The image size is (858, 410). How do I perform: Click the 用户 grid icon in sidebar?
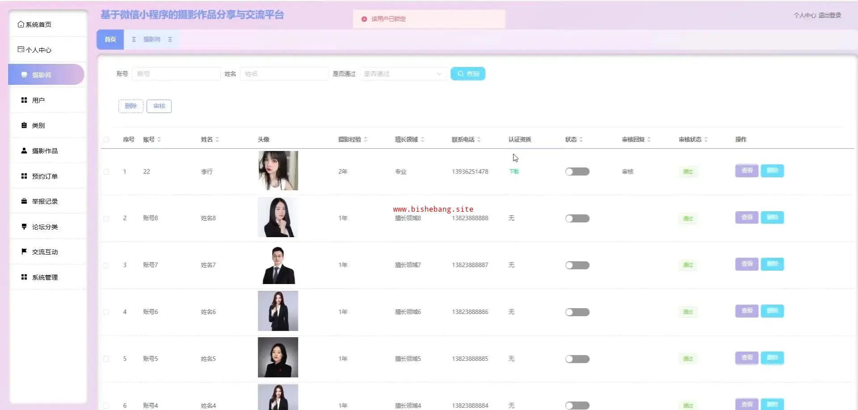tap(24, 100)
